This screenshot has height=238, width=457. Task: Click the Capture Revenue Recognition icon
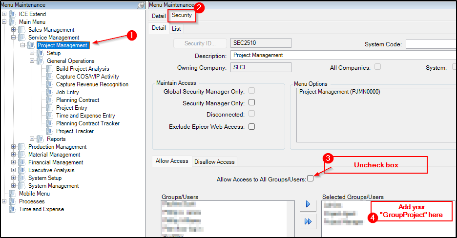click(x=50, y=84)
